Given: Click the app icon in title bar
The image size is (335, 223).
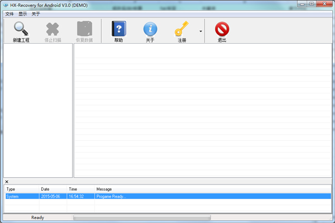Looking at the screenshot, I should point(6,5).
